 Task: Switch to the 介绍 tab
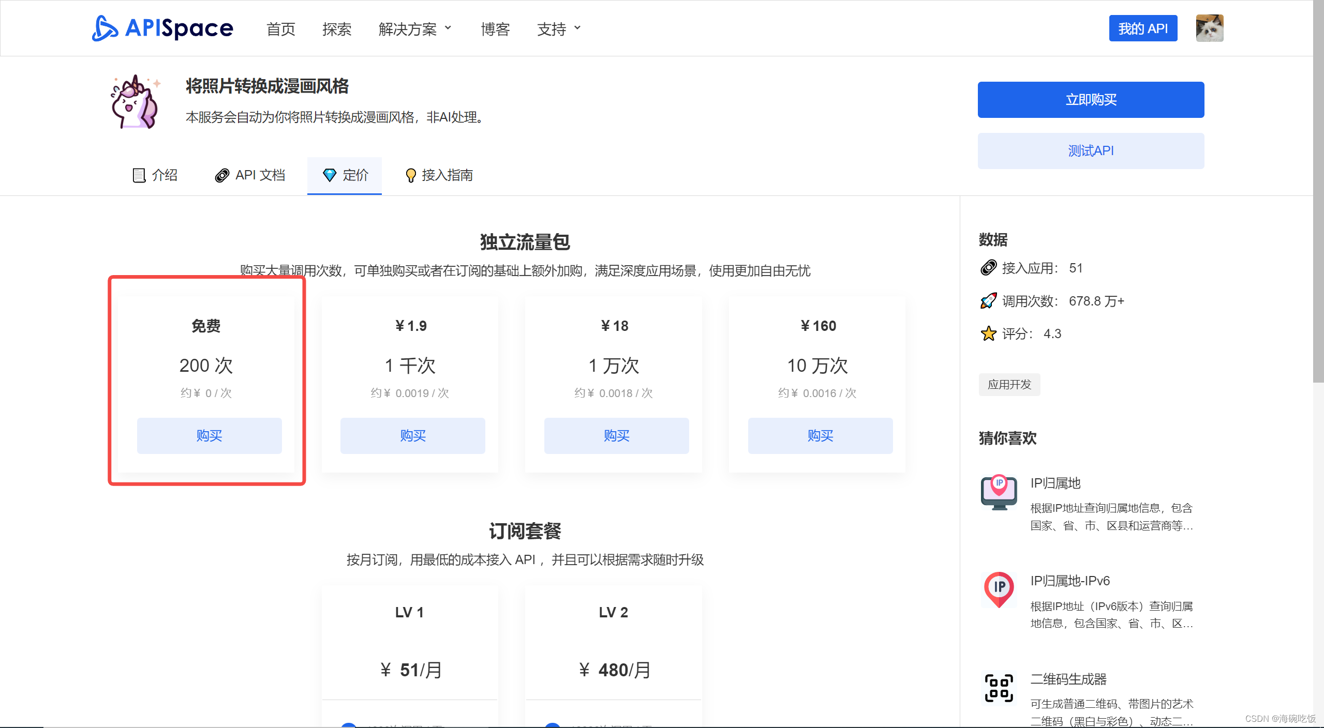(155, 175)
